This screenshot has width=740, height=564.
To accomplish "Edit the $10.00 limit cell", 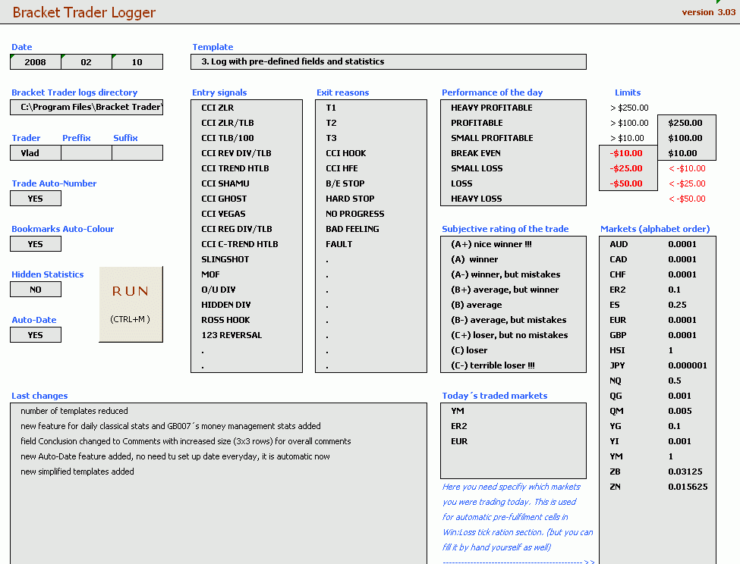I will coord(687,153).
